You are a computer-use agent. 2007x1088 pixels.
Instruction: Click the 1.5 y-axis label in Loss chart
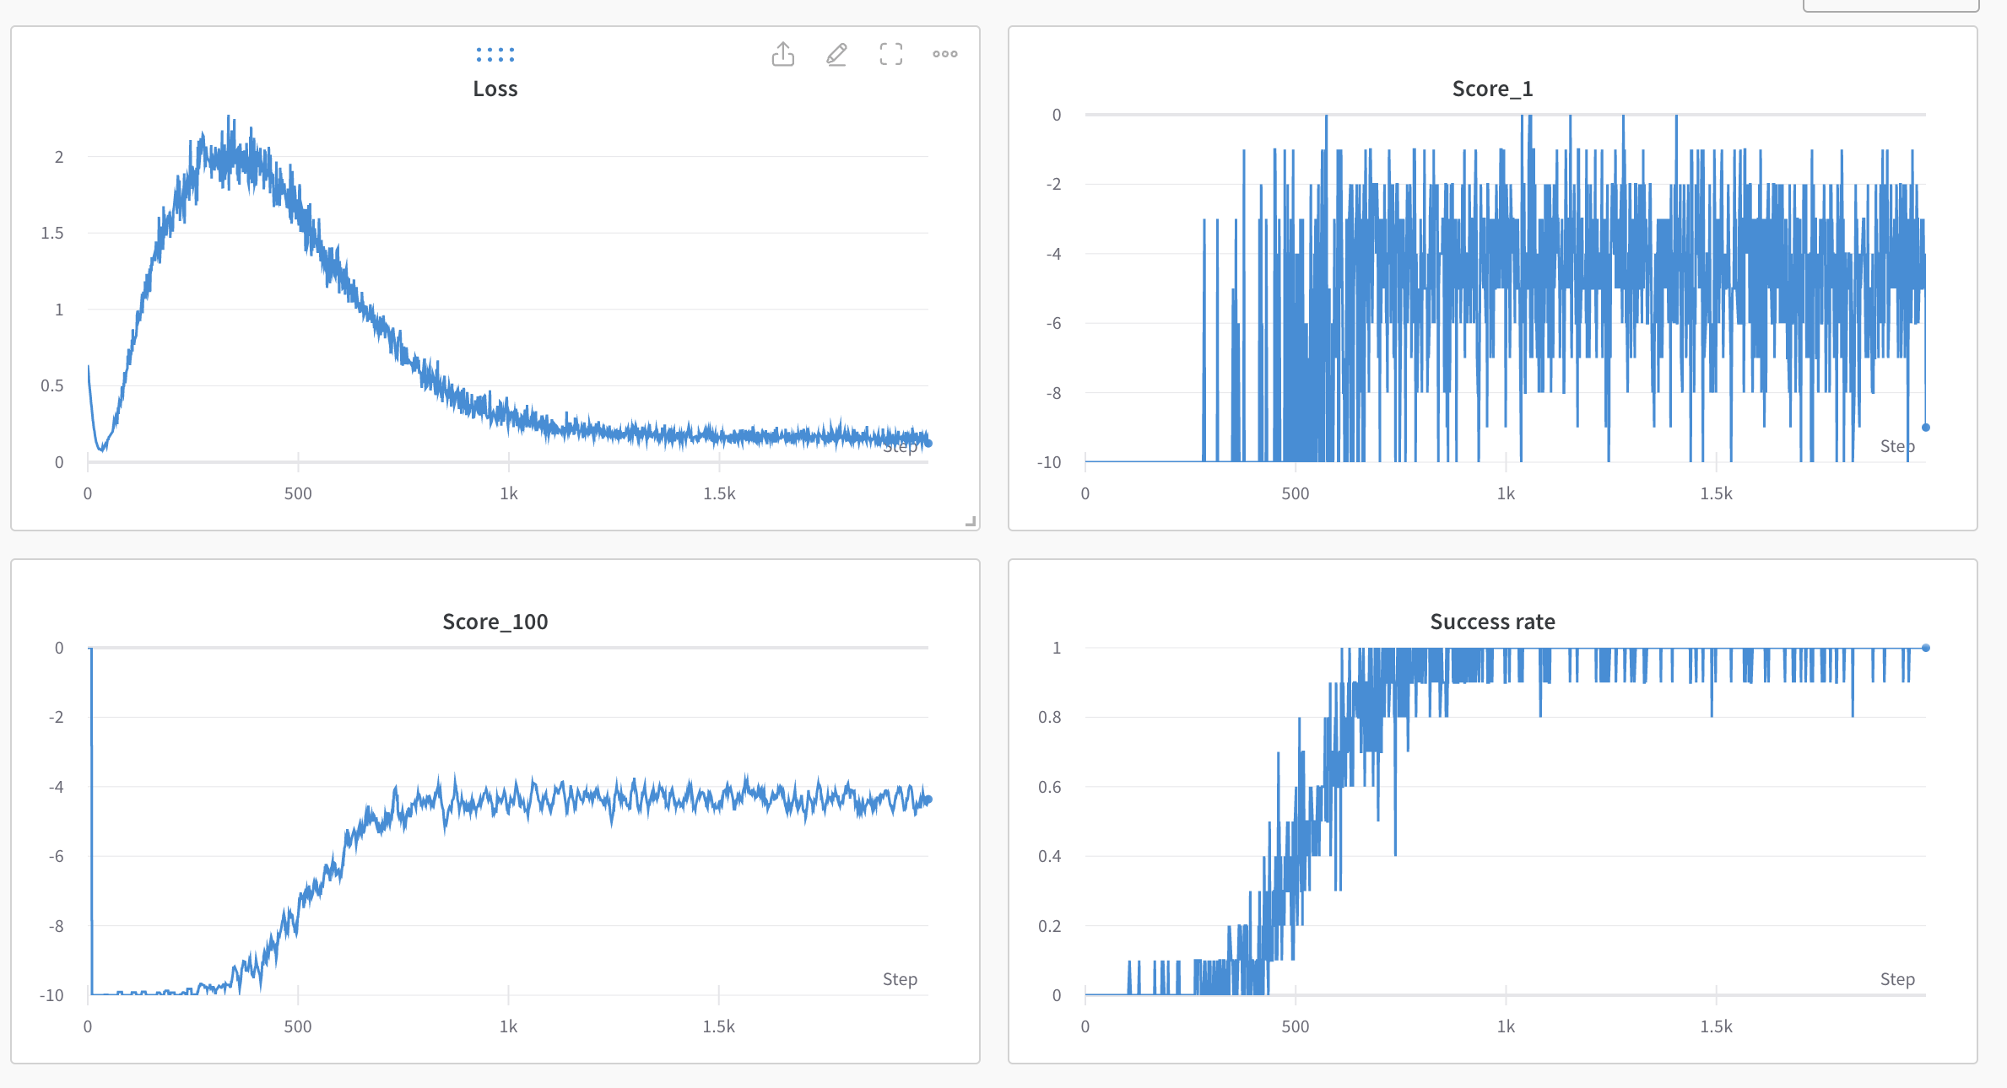tap(52, 233)
